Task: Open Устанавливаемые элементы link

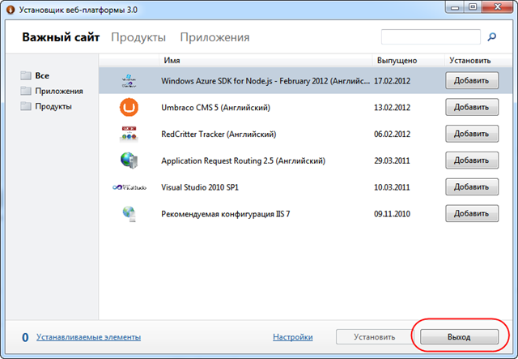Action: pos(88,337)
